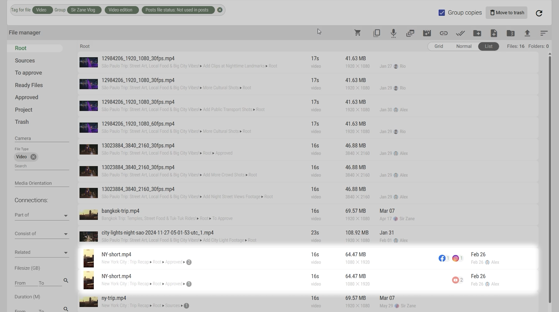The width and height of the screenshot is (559, 312).
Task: Click the shopping cart icon
Action: (357, 33)
